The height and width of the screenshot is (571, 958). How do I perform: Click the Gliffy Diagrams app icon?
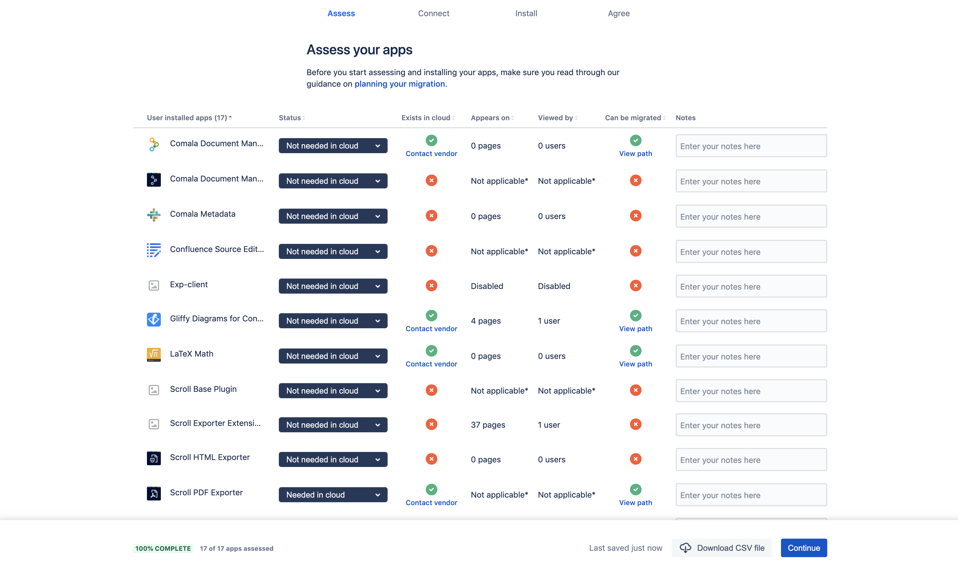pyautogui.click(x=154, y=319)
